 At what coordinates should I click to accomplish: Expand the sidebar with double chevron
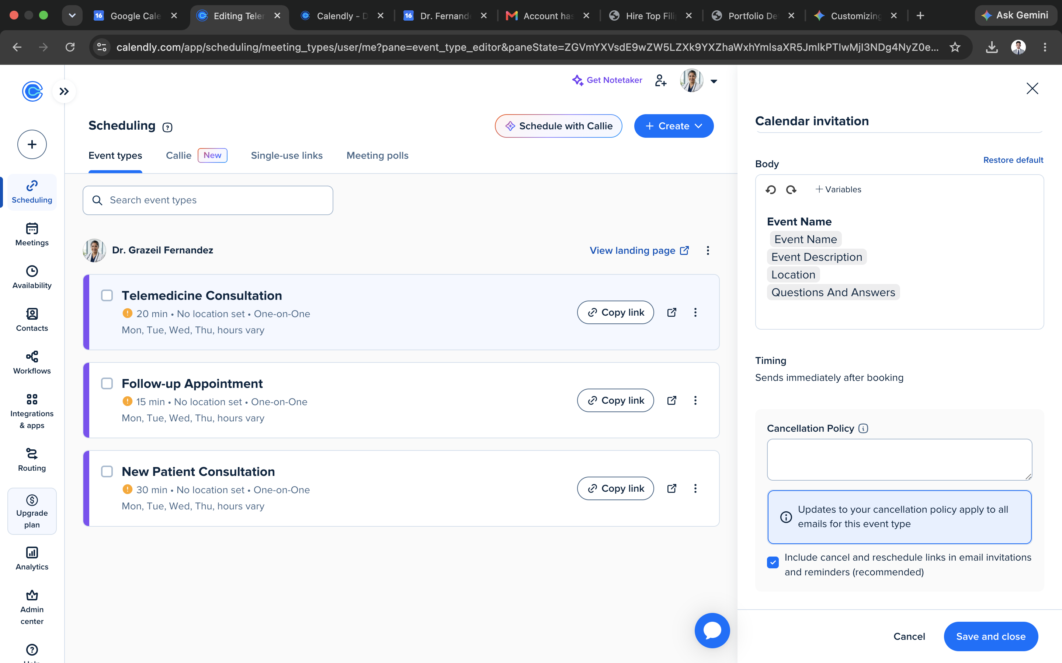point(64,91)
